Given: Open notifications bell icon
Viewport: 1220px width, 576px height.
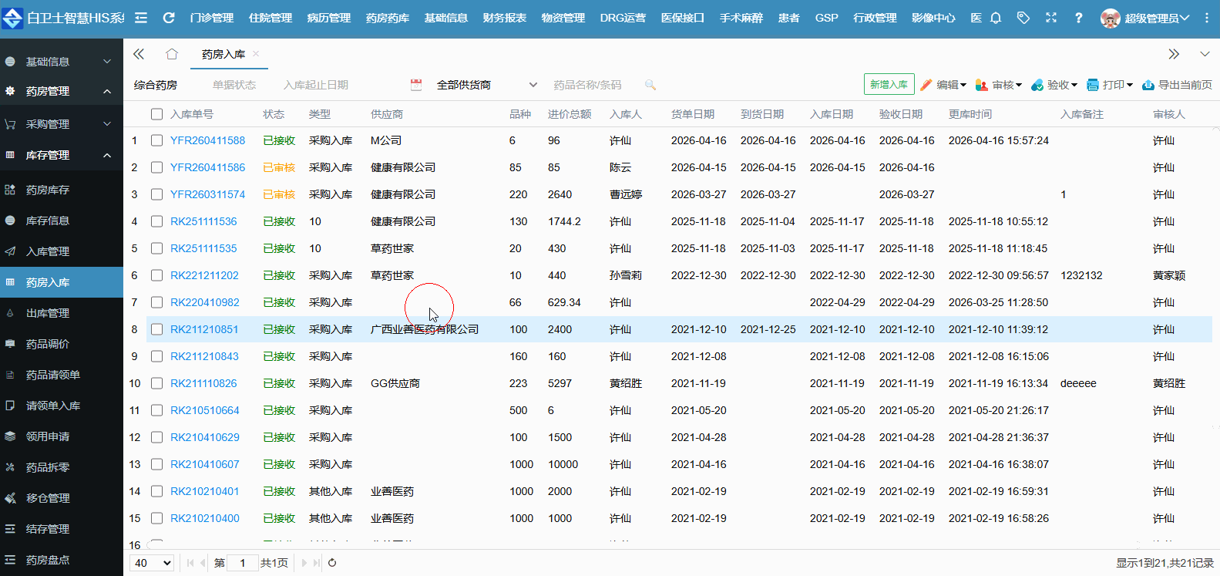Looking at the screenshot, I should [x=996, y=18].
